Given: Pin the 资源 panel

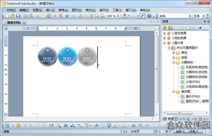Looking at the screenshot, I should pos(205,21).
